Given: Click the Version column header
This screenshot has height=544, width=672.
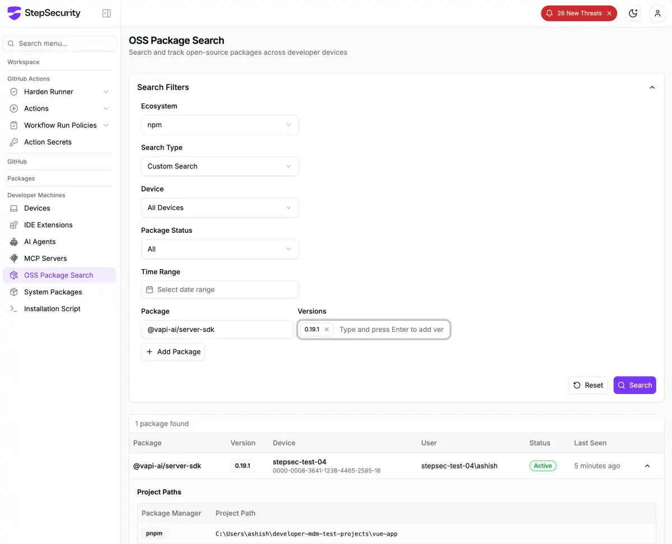Looking at the screenshot, I should (x=243, y=443).
